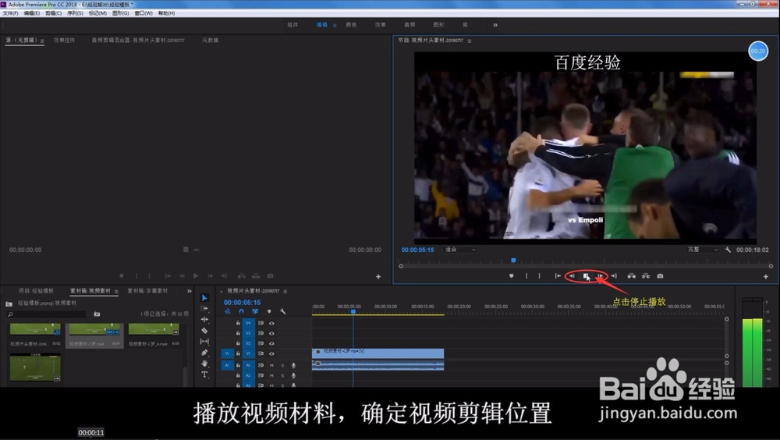This screenshot has height=440, width=780.
Task: Go to Out point in Program monitor
Action: pos(615,275)
